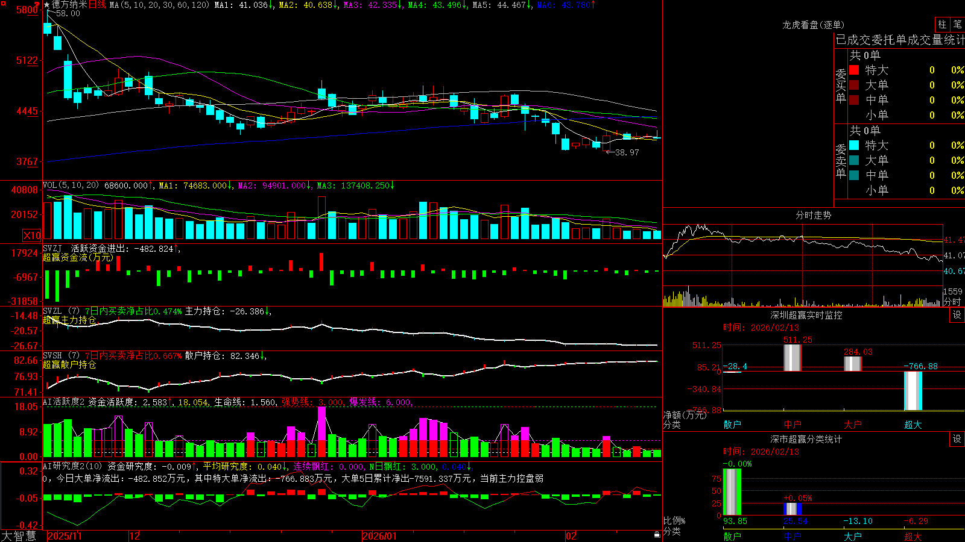Screen dimensions: 965x542
Task: Click the lock icon at the timeline's right end
Action: point(657,535)
